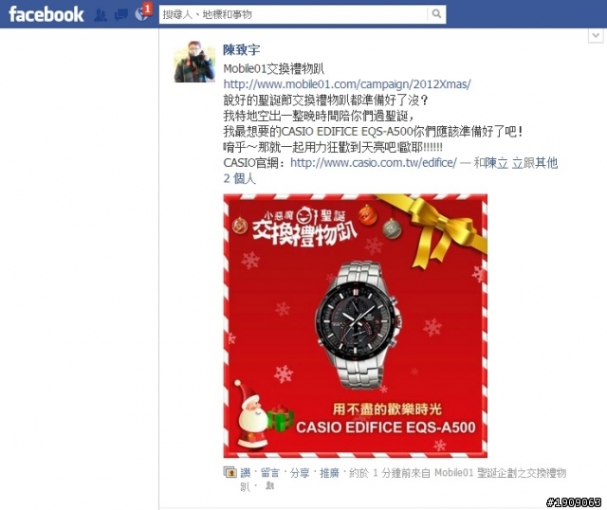Screen dimensions: 607x510
Task: Open the friend requests icon
Action: [x=101, y=15]
